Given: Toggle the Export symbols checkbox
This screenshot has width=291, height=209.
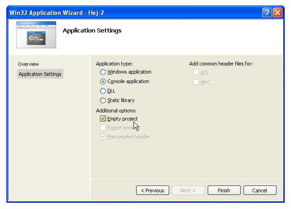Looking at the screenshot, I should (x=103, y=128).
